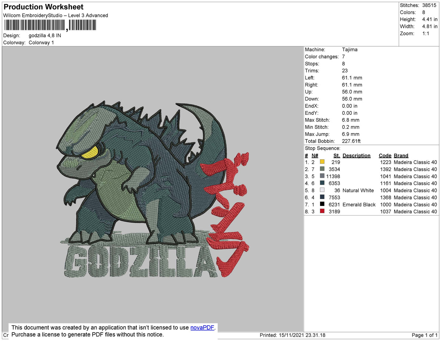Open the novaPDF license link
The image size is (441, 341).
coord(202,327)
